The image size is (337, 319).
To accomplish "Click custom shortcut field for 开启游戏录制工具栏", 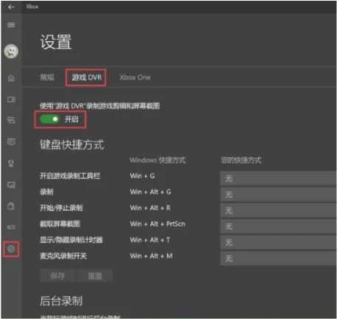I will tap(278, 178).
